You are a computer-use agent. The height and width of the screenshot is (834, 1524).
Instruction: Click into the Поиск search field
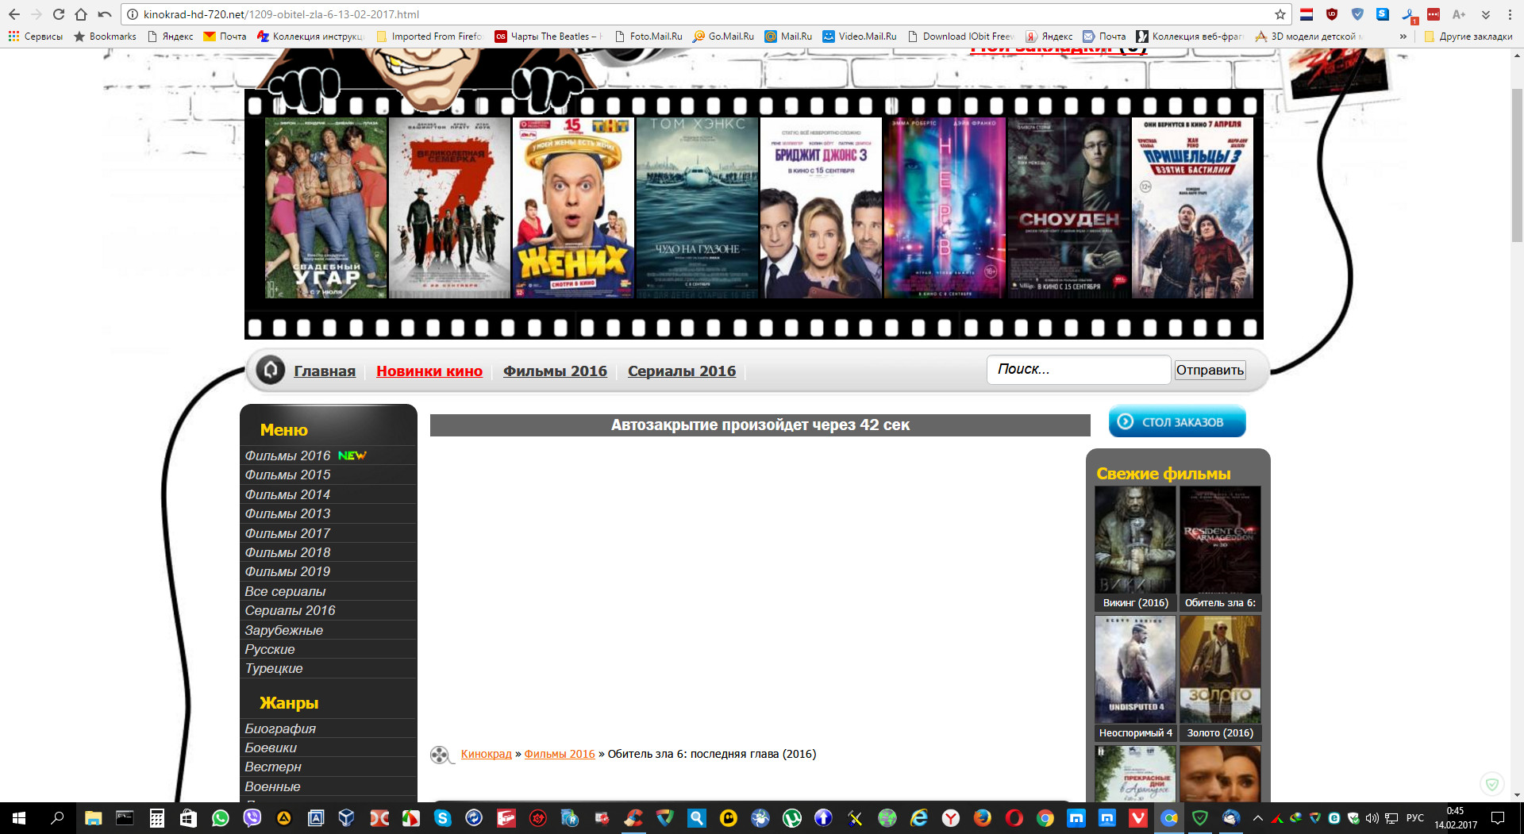[x=1078, y=369]
